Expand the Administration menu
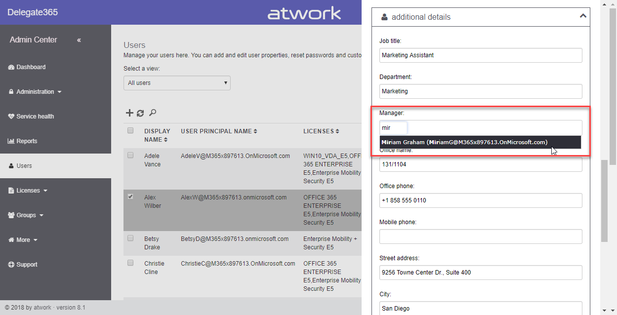617x315 pixels. click(39, 92)
